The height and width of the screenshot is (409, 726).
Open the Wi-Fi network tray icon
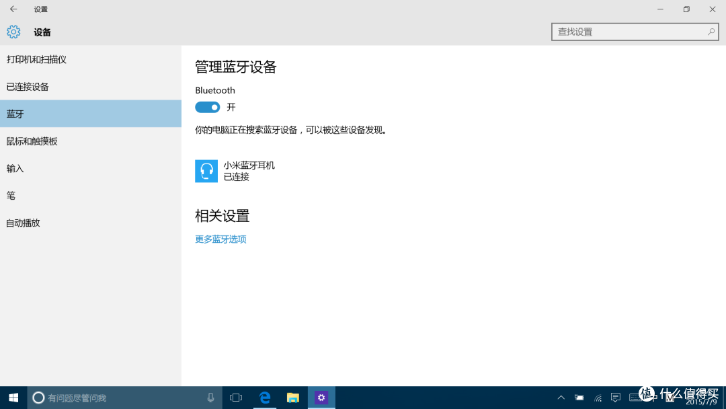[x=598, y=398]
